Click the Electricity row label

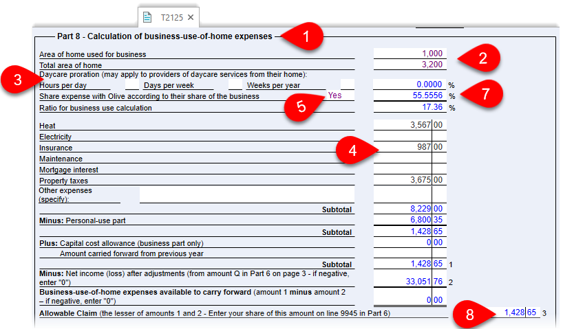coord(55,137)
